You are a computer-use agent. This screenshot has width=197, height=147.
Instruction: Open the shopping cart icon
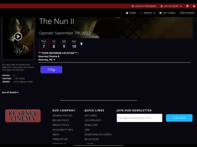[x=187, y=6]
